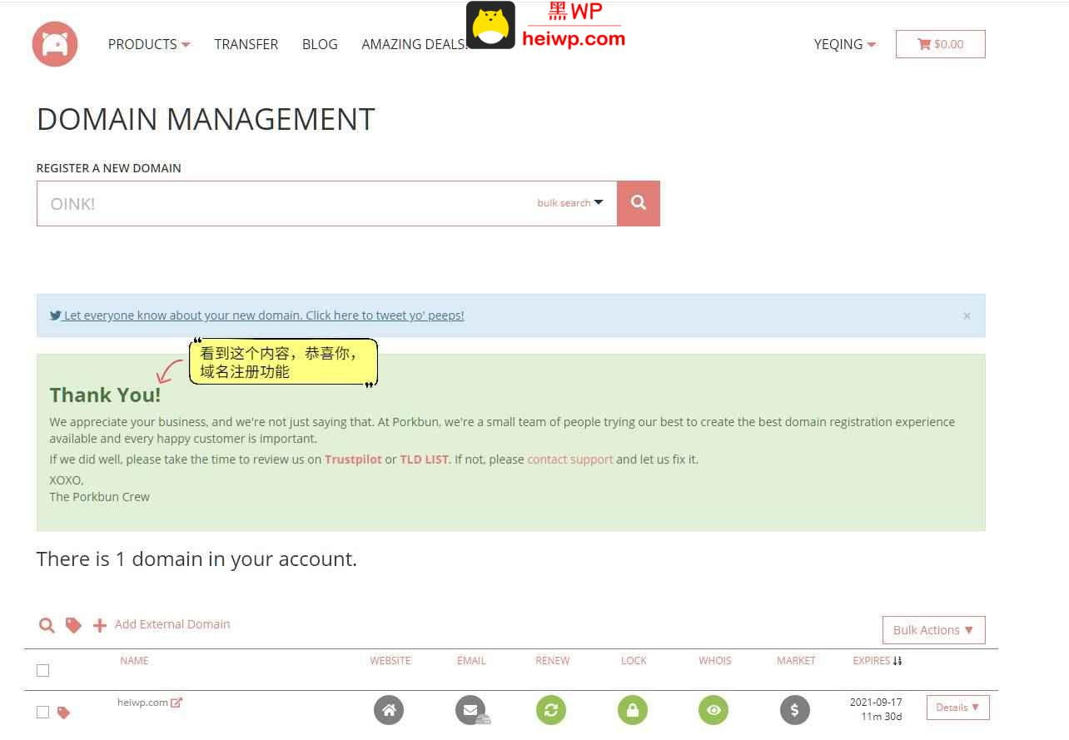Expand the bulk search option

(570, 203)
